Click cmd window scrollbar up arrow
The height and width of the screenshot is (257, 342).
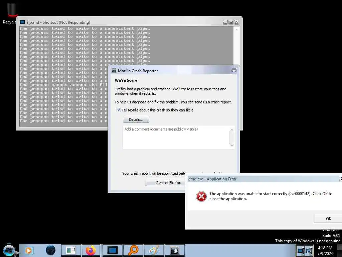[x=236, y=29]
